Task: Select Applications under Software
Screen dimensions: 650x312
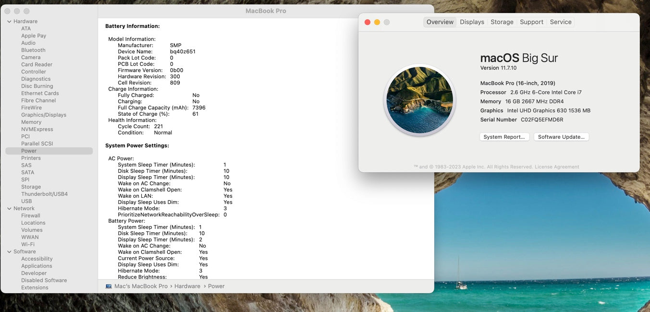Action: 37,266
